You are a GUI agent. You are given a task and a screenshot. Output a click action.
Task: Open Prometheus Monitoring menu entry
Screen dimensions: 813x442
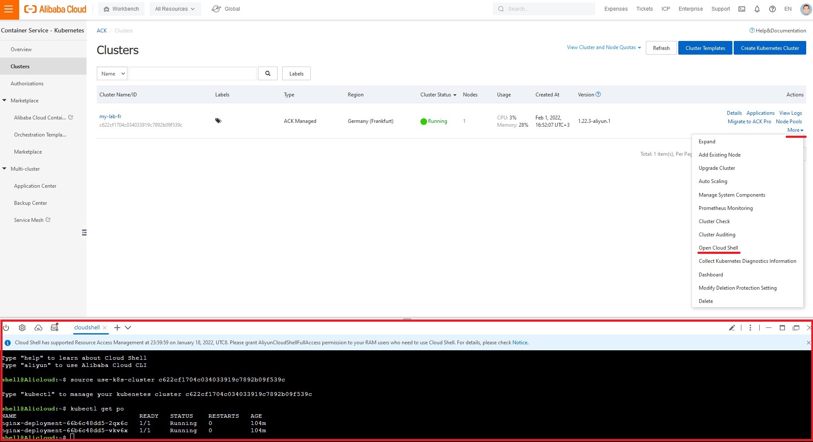(x=726, y=208)
